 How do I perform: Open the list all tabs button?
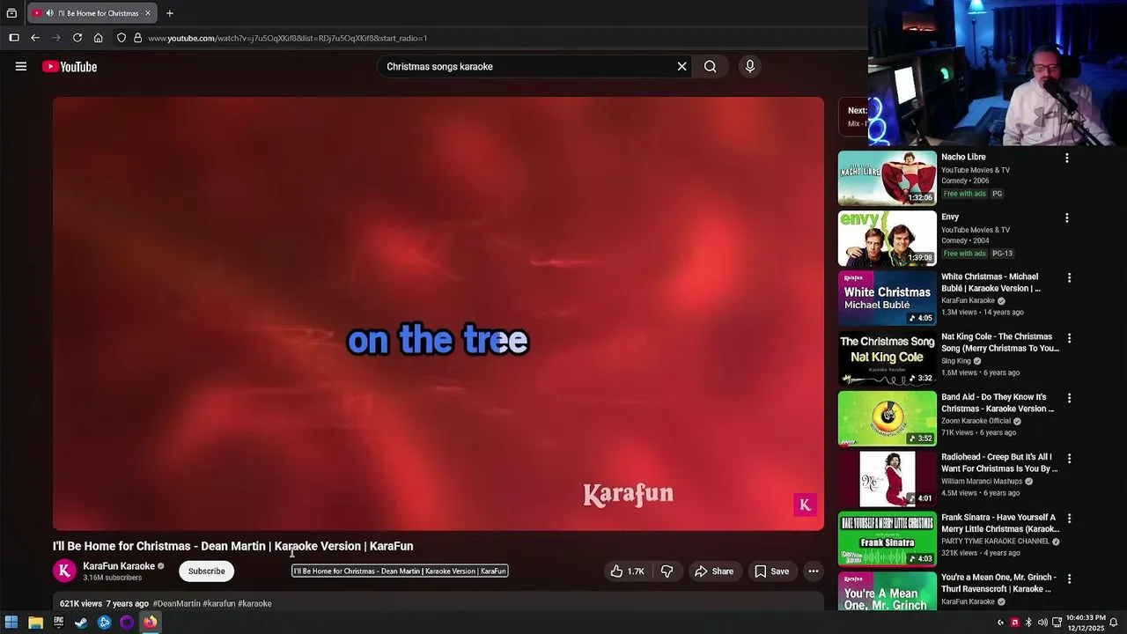(11, 13)
